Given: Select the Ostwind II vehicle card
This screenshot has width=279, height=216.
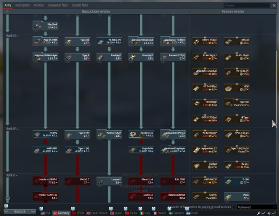Looking at the screenshot, I should point(141,57).
